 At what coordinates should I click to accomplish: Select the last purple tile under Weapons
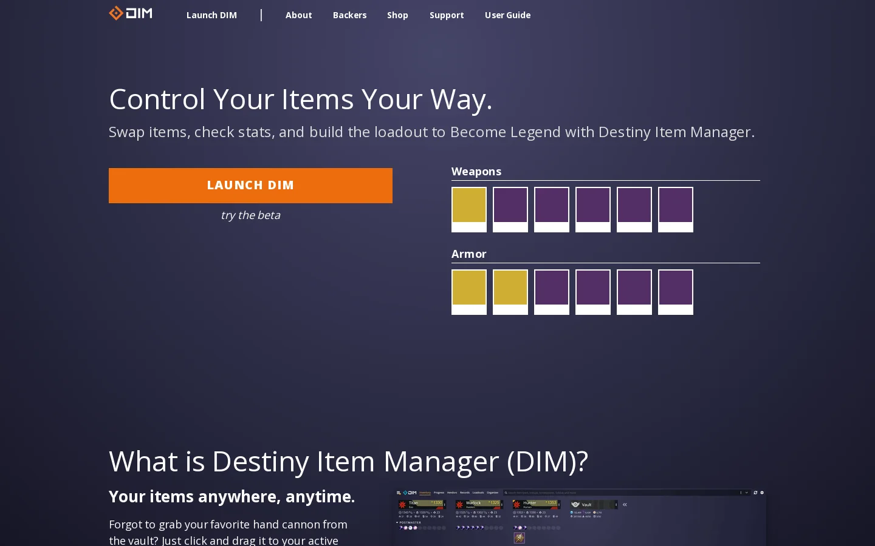click(676, 209)
